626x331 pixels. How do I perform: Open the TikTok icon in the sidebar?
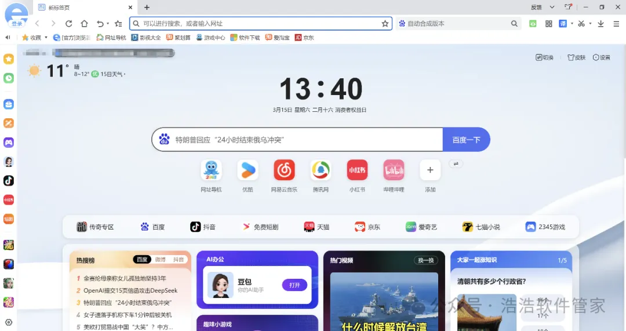pos(8,180)
